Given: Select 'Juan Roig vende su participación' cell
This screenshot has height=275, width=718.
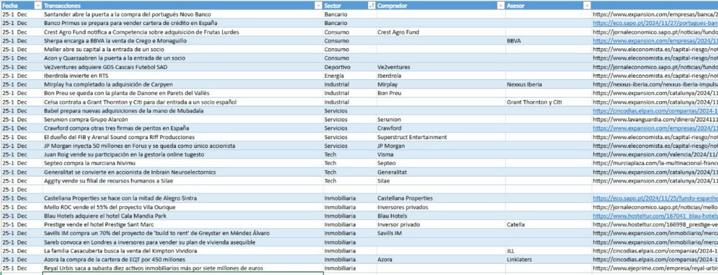Looking at the screenshot, I should tap(182, 155).
